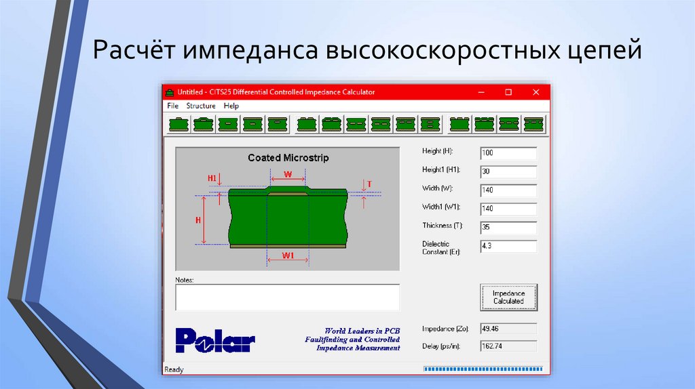
Task: Choose the Edge-Coupled Coated Microstrip icon
Action: coord(331,124)
